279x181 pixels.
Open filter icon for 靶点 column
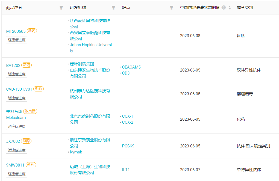point(171,8)
